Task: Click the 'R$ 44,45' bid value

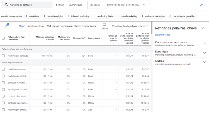Action: coord(145,96)
